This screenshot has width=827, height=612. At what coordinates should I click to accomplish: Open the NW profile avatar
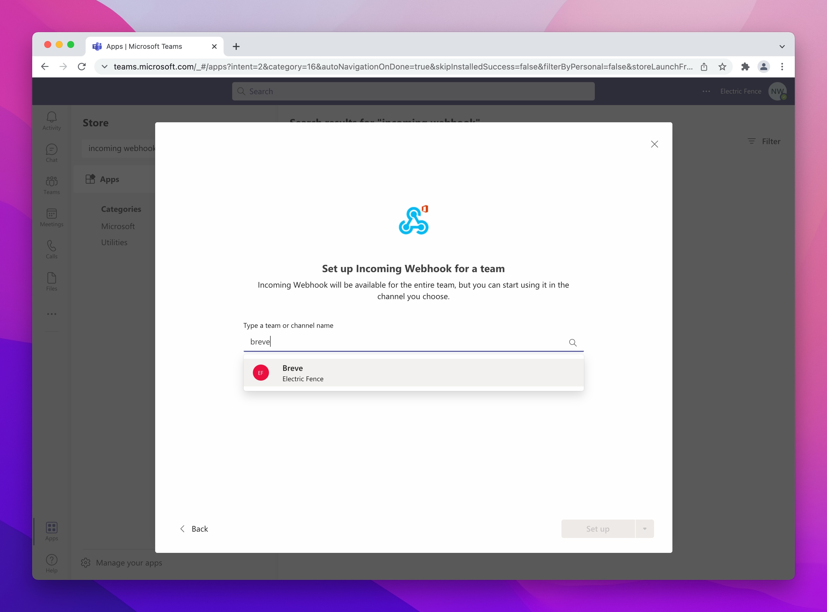[777, 91]
